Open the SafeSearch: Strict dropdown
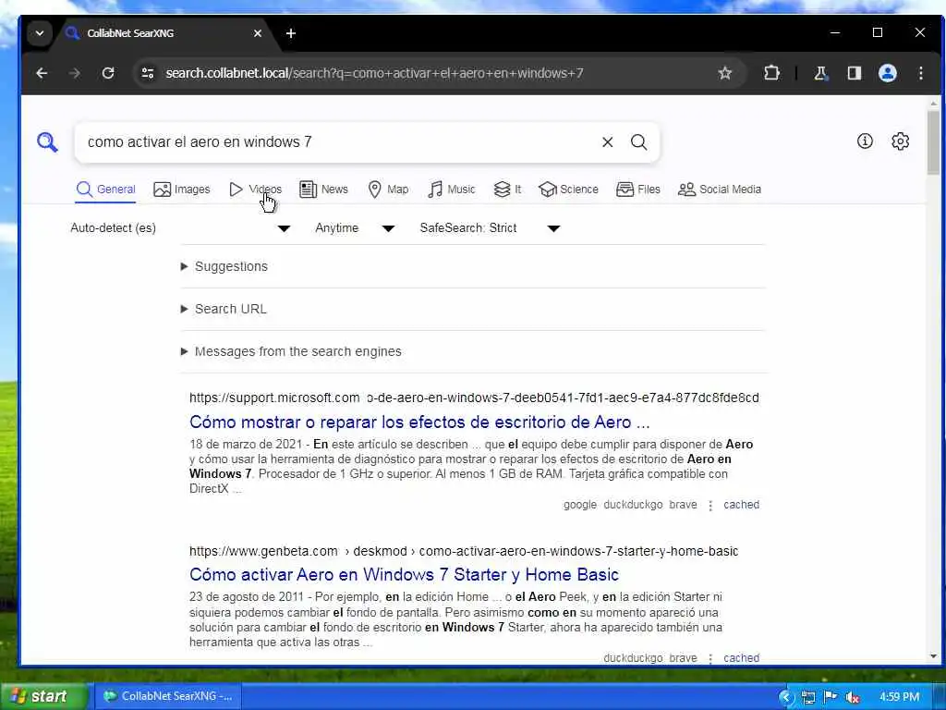 point(490,228)
